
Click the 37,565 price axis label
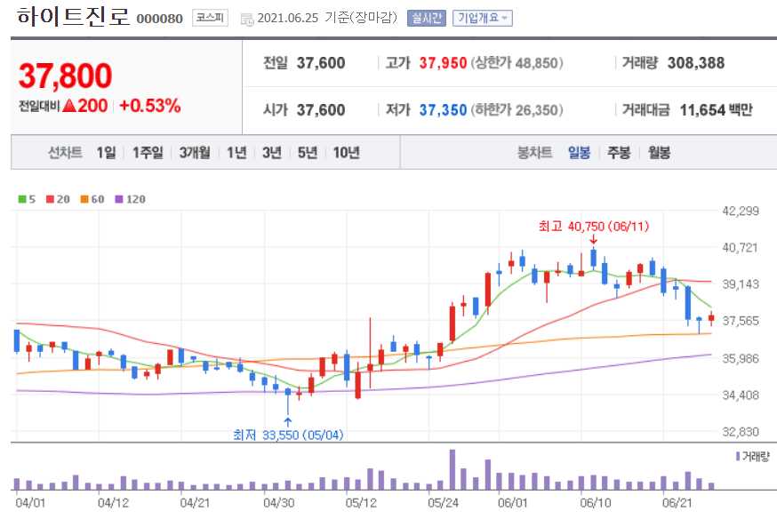pos(741,321)
